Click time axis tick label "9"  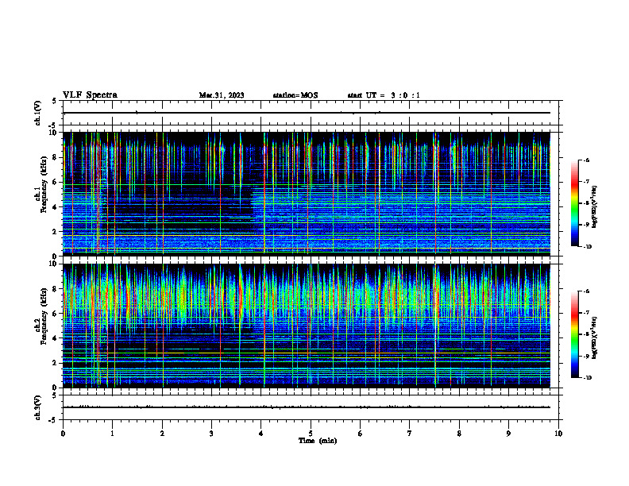click(x=508, y=434)
